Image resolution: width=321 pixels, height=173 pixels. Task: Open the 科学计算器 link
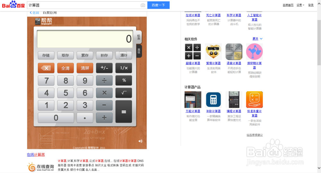pyautogui.click(x=234, y=15)
